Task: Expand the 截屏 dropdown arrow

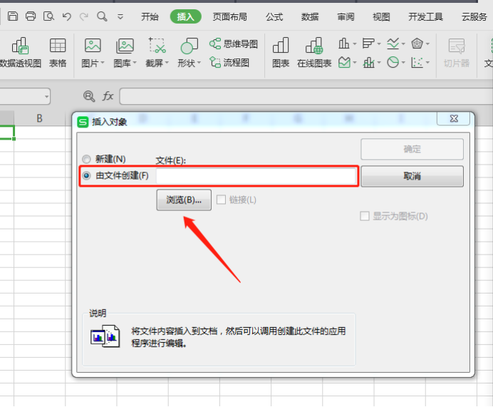Action: [167, 63]
